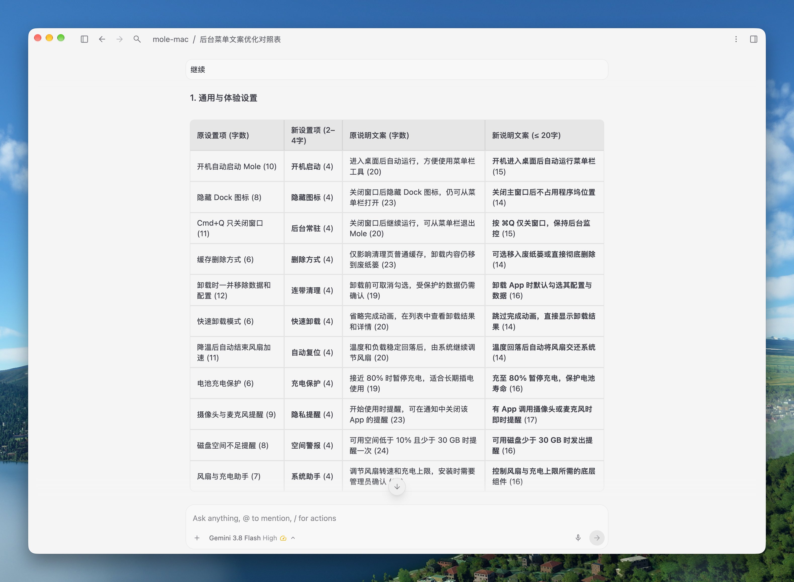The width and height of the screenshot is (794, 582).
Task: Select the cell 缓存删除方式 (6)
Action: tap(237, 259)
